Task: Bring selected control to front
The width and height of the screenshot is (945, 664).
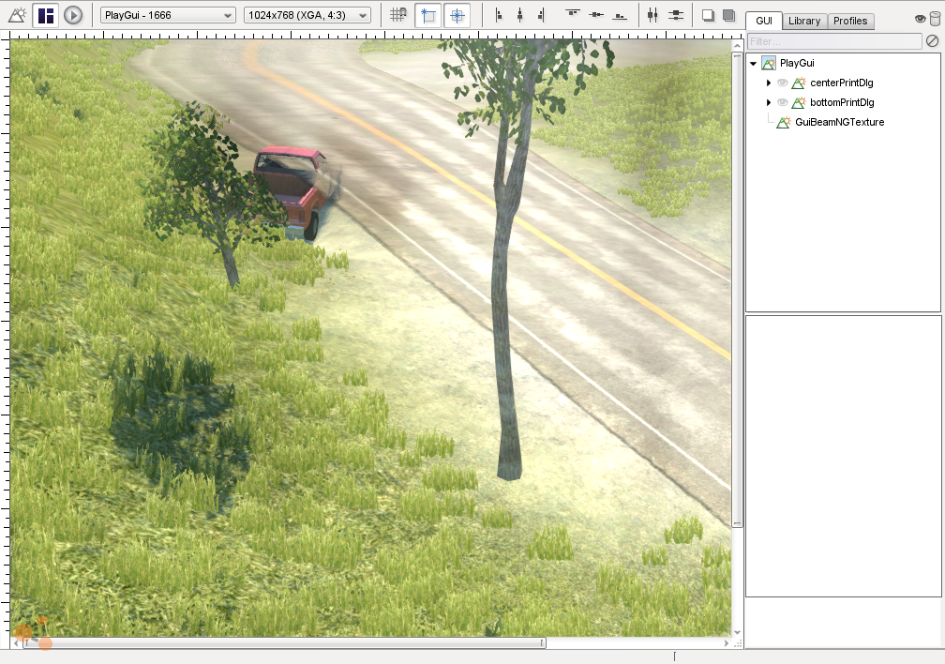Action: pyautogui.click(x=728, y=15)
